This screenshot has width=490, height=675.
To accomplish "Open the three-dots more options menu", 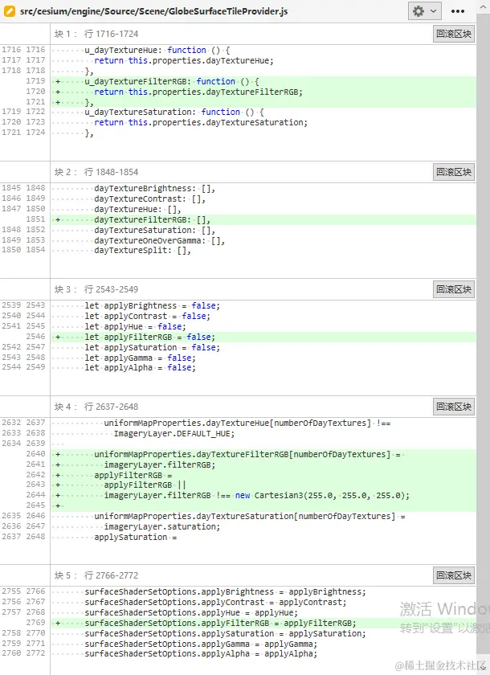I will click(458, 11).
